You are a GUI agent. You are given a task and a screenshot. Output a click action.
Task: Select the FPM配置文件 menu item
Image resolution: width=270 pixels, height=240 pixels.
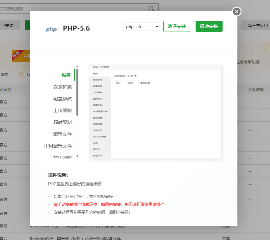(x=58, y=146)
